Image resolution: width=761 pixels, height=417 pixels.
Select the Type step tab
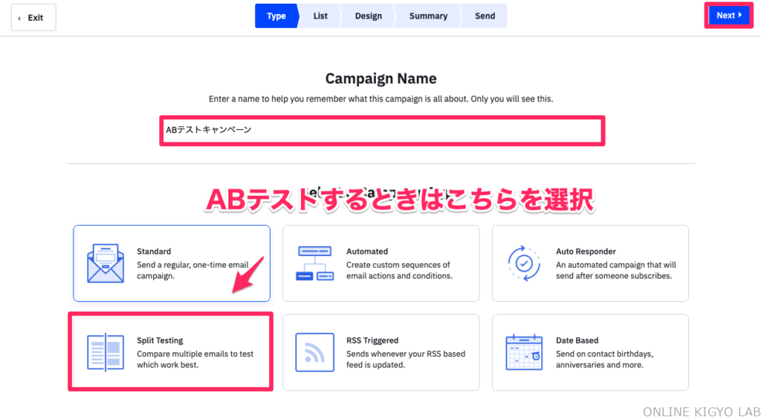pyautogui.click(x=276, y=16)
